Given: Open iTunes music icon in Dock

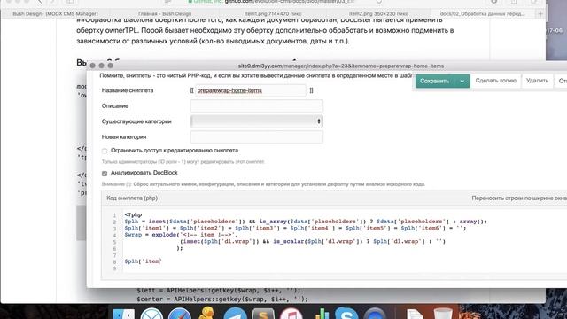Looking at the screenshot, I should (291, 314).
